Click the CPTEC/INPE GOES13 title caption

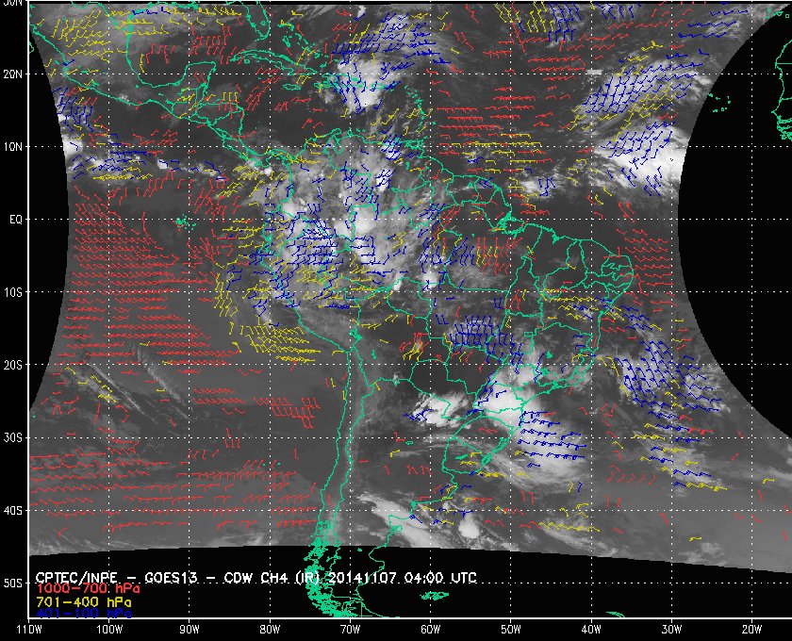256,578
